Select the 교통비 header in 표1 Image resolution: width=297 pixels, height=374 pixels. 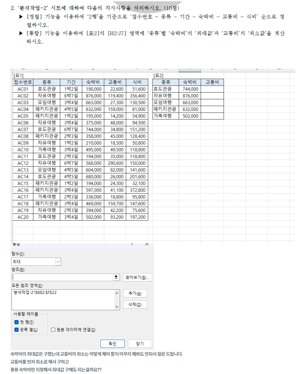click(115, 82)
